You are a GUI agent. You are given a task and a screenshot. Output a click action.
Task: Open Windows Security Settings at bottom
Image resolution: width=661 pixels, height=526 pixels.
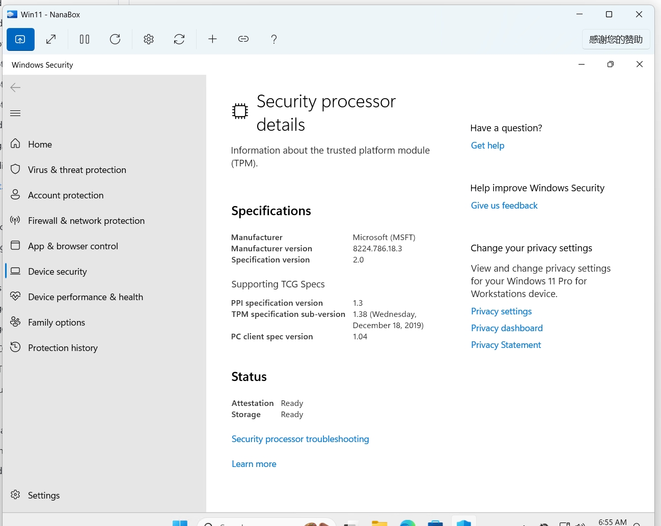tap(104, 495)
